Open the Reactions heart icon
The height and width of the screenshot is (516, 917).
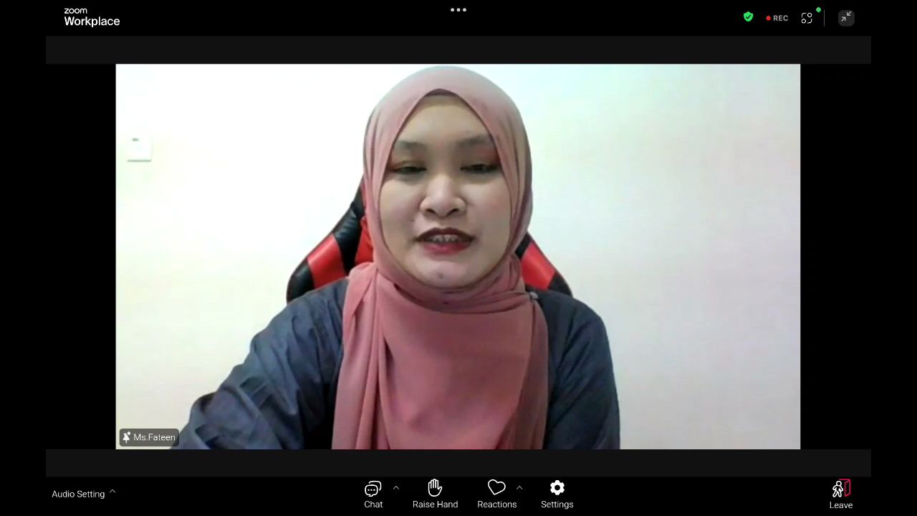pyautogui.click(x=496, y=488)
